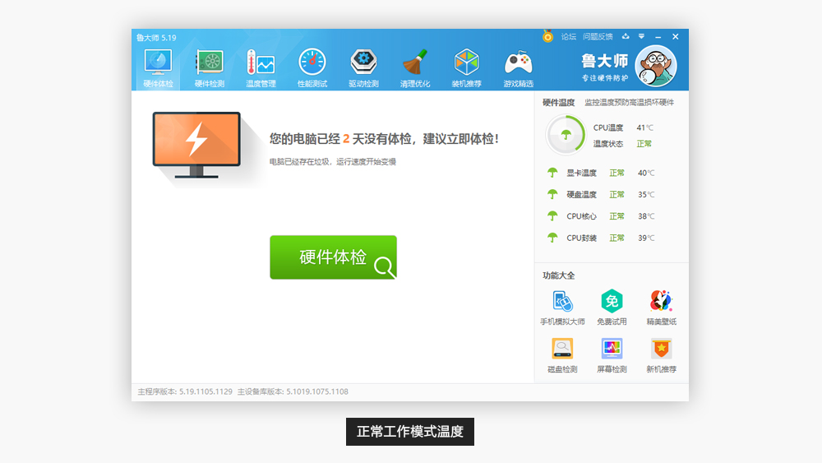Click the gold medal icon in title bar
The width and height of the screenshot is (822, 463).
[547, 37]
